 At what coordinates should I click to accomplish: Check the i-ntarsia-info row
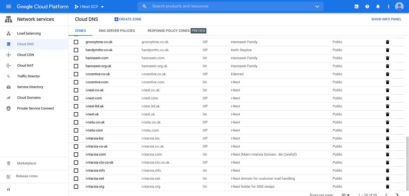point(76,171)
